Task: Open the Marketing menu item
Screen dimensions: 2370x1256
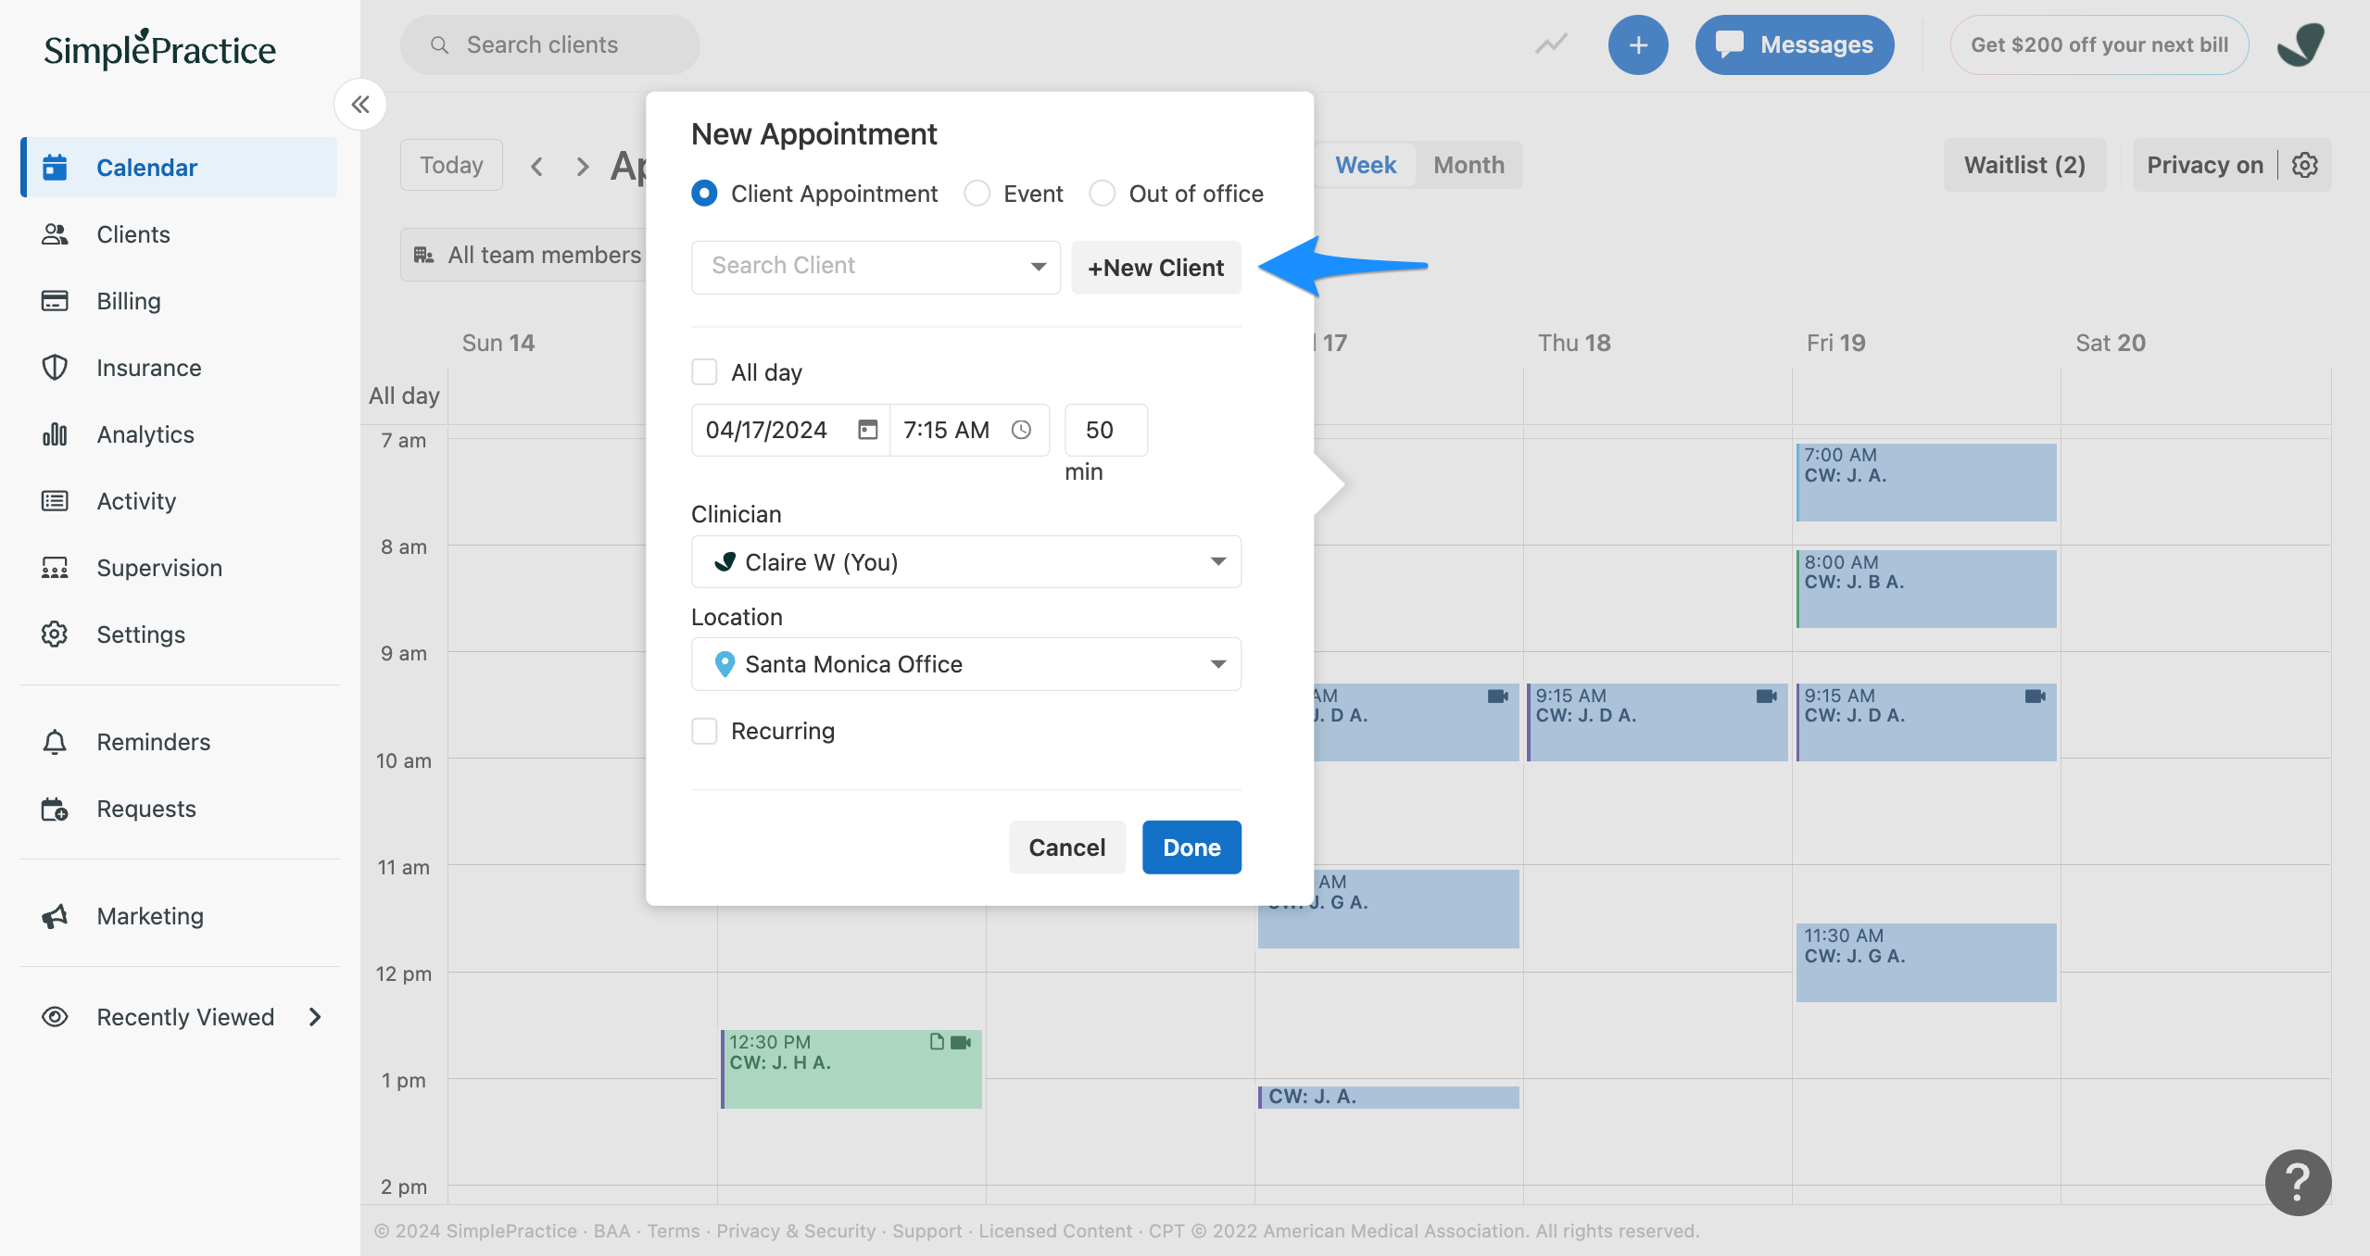Action: point(149,915)
